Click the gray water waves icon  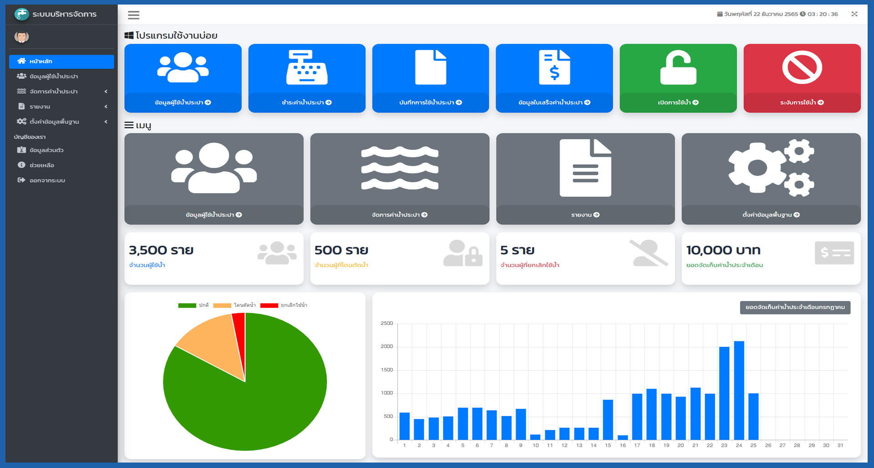[399, 168]
